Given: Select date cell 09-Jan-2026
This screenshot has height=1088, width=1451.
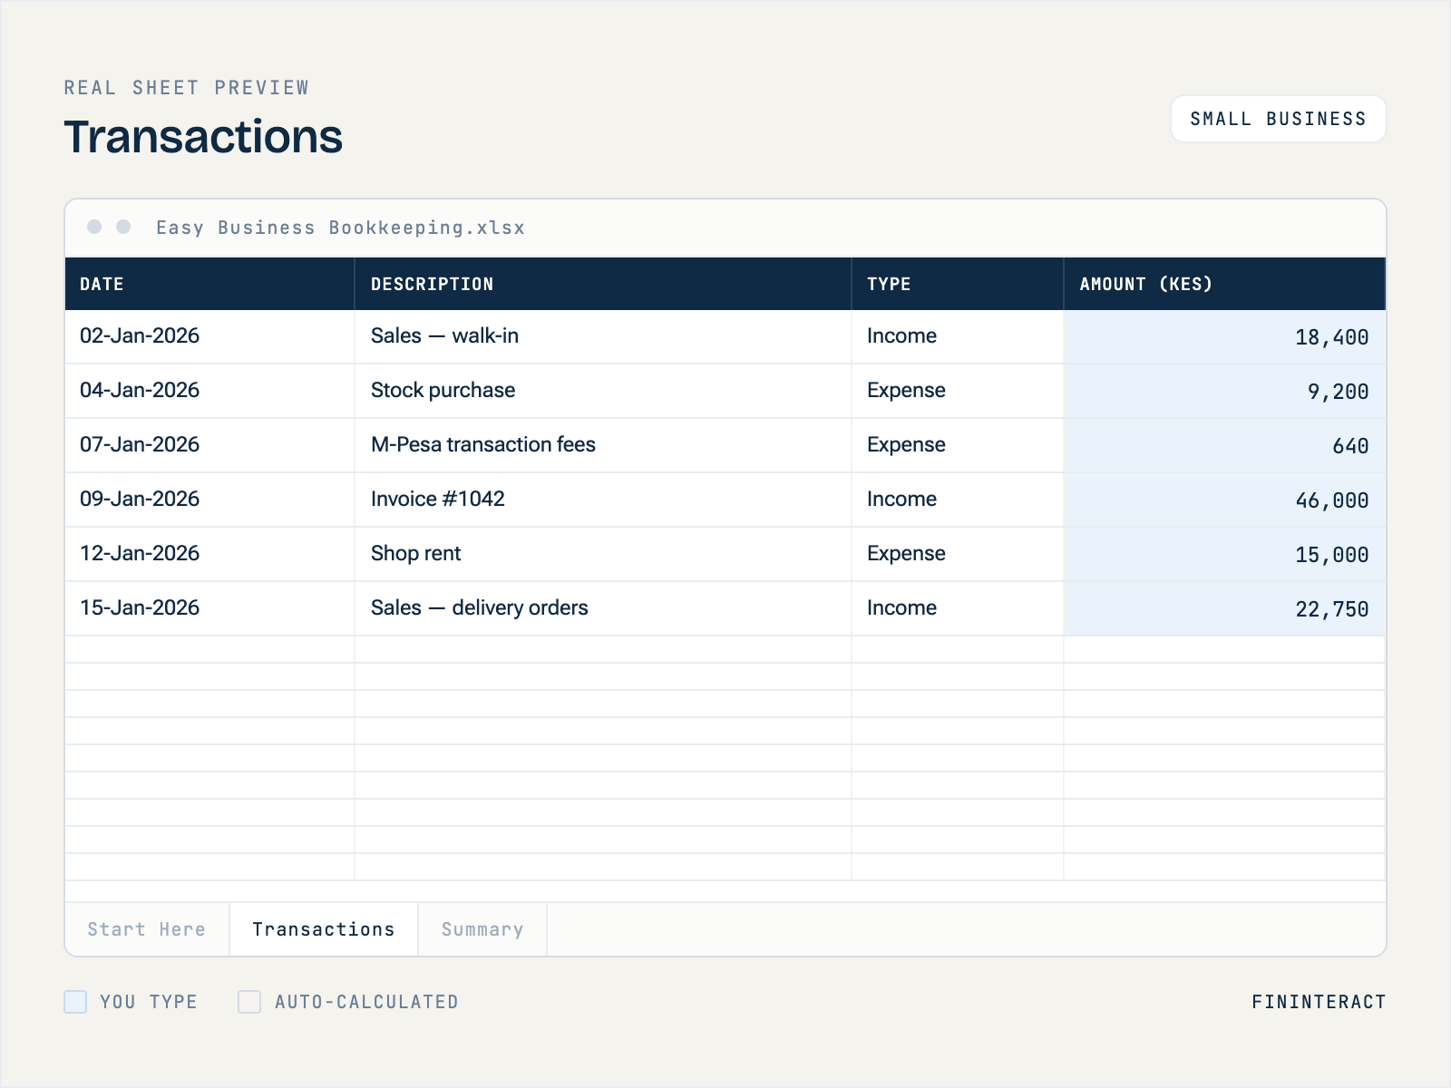Looking at the screenshot, I should pyautogui.click(x=209, y=500).
